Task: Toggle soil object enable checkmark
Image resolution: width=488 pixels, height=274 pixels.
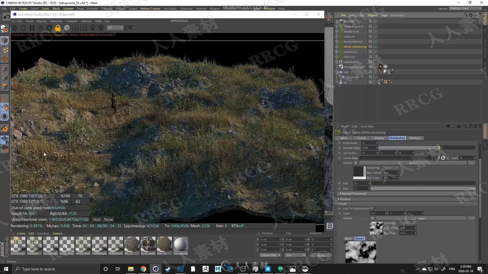Action: point(376,72)
